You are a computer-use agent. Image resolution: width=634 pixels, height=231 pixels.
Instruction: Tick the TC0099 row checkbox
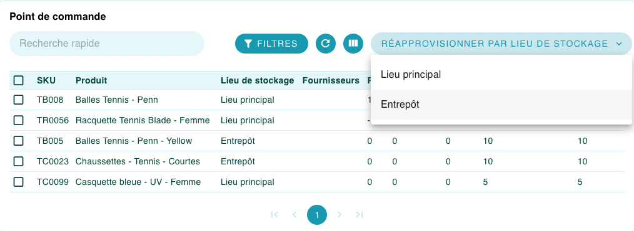coord(19,182)
